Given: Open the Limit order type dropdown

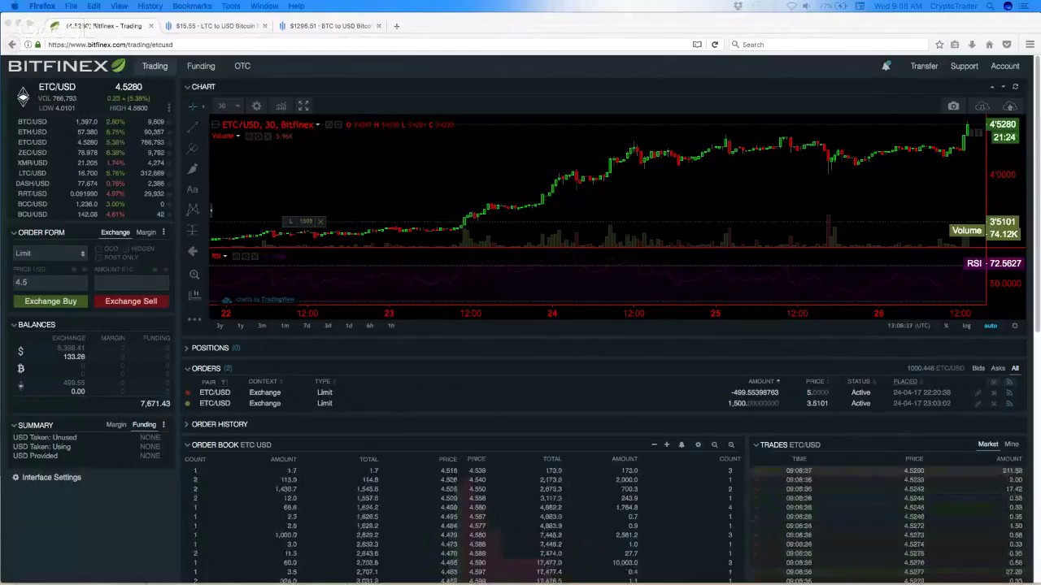Looking at the screenshot, I should (50, 253).
